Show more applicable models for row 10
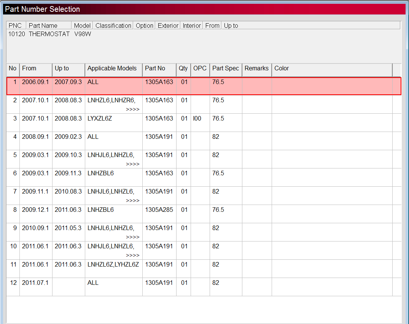This screenshot has width=409, height=324. [132, 256]
